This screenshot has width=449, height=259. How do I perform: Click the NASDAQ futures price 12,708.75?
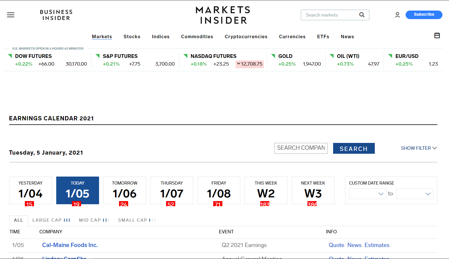pos(250,64)
